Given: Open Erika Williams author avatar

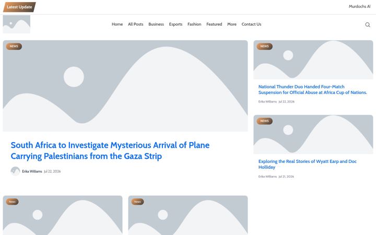Looking at the screenshot, I should (15, 171).
